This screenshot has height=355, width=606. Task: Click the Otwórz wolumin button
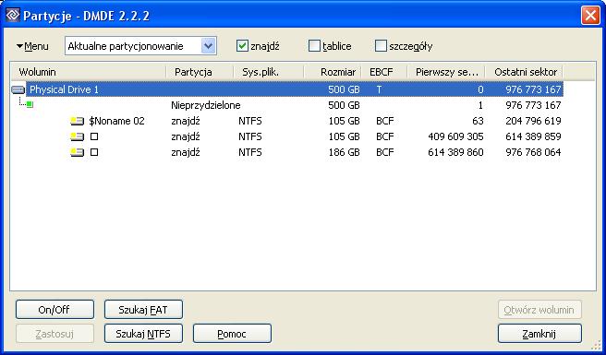click(x=539, y=310)
